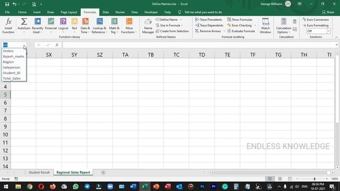The image size is (340, 191).
Task: Open Use in Formula dropdown
Action: point(169,25)
